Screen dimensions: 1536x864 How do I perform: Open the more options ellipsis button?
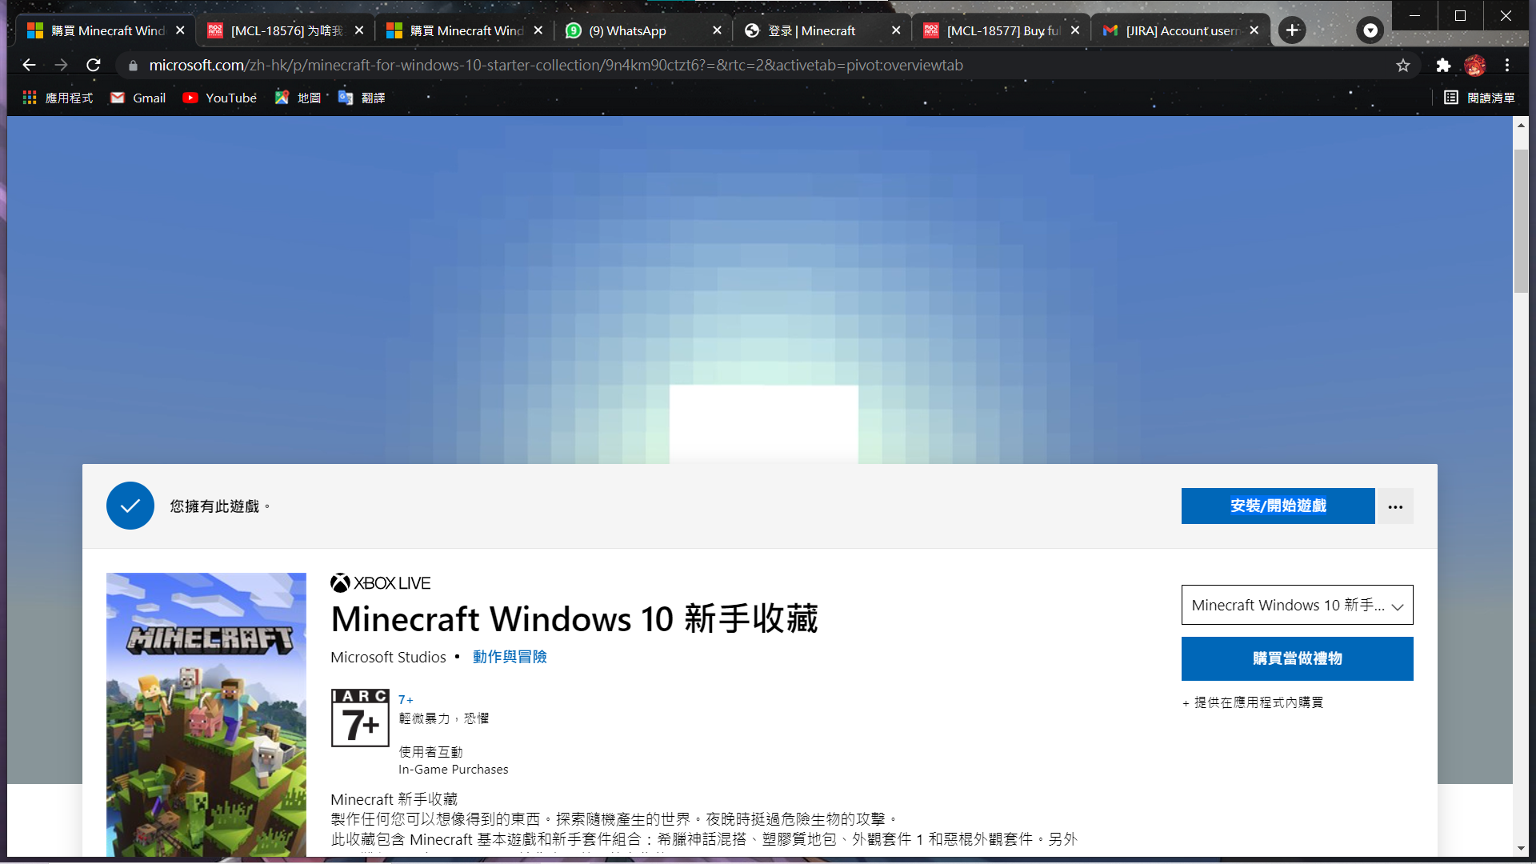[1395, 506]
